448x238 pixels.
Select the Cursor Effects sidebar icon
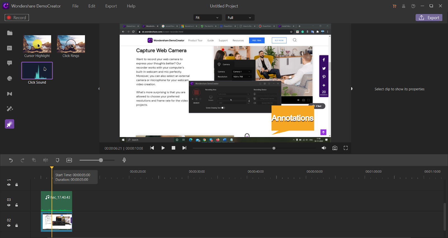[10, 124]
